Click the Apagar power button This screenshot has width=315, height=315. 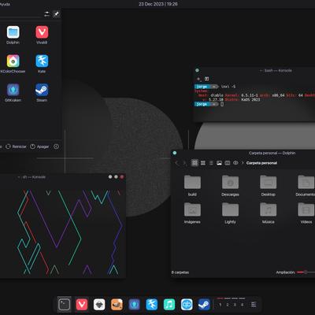tap(39, 146)
